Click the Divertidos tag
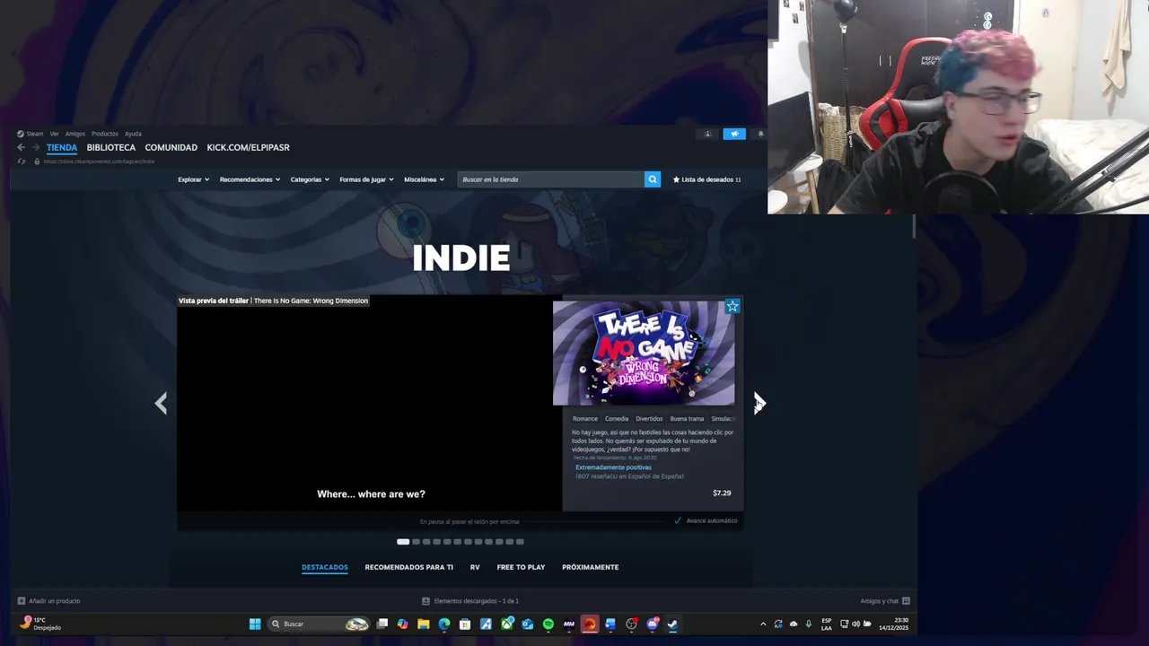The width and height of the screenshot is (1149, 646). point(649,419)
